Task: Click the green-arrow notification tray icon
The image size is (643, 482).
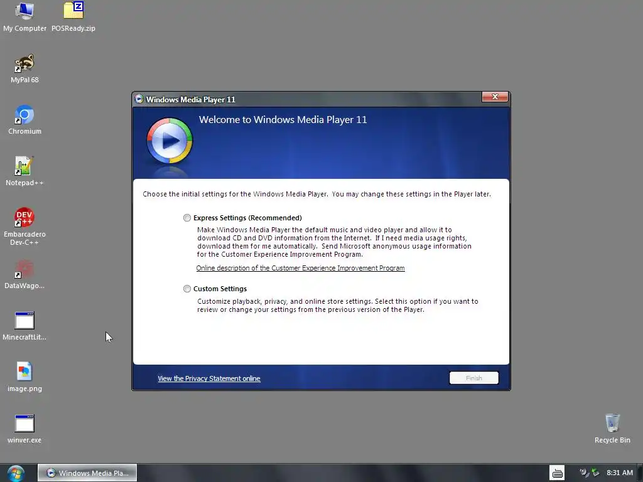Action: pos(595,473)
